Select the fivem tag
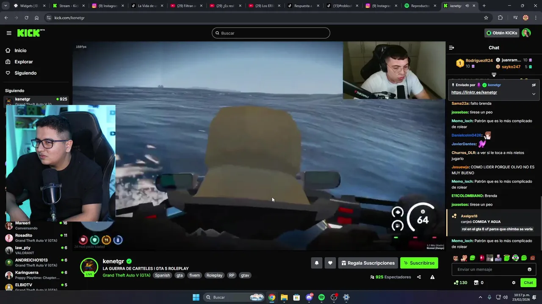 194,275
